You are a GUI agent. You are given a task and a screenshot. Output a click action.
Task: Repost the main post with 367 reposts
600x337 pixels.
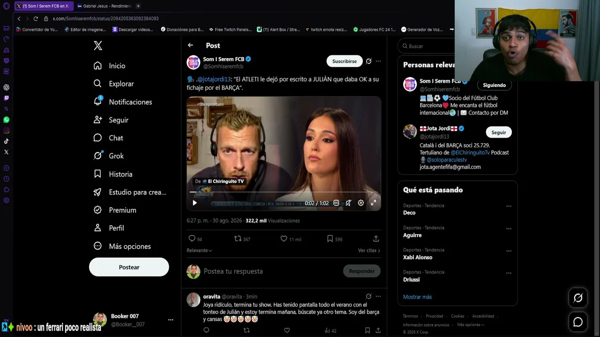238,239
